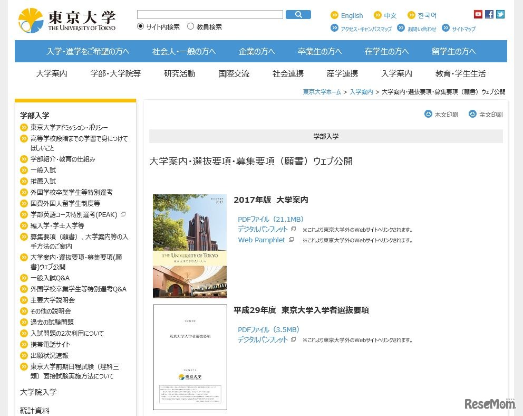Click the Facebook icon
Viewport: 523px width, 416px height.
click(x=489, y=14)
